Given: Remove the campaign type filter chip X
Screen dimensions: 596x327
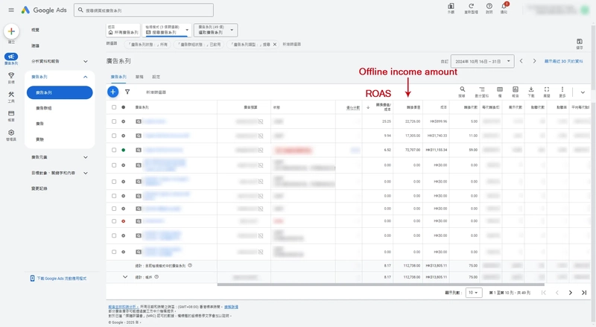Looking at the screenshot, I should tap(275, 45).
